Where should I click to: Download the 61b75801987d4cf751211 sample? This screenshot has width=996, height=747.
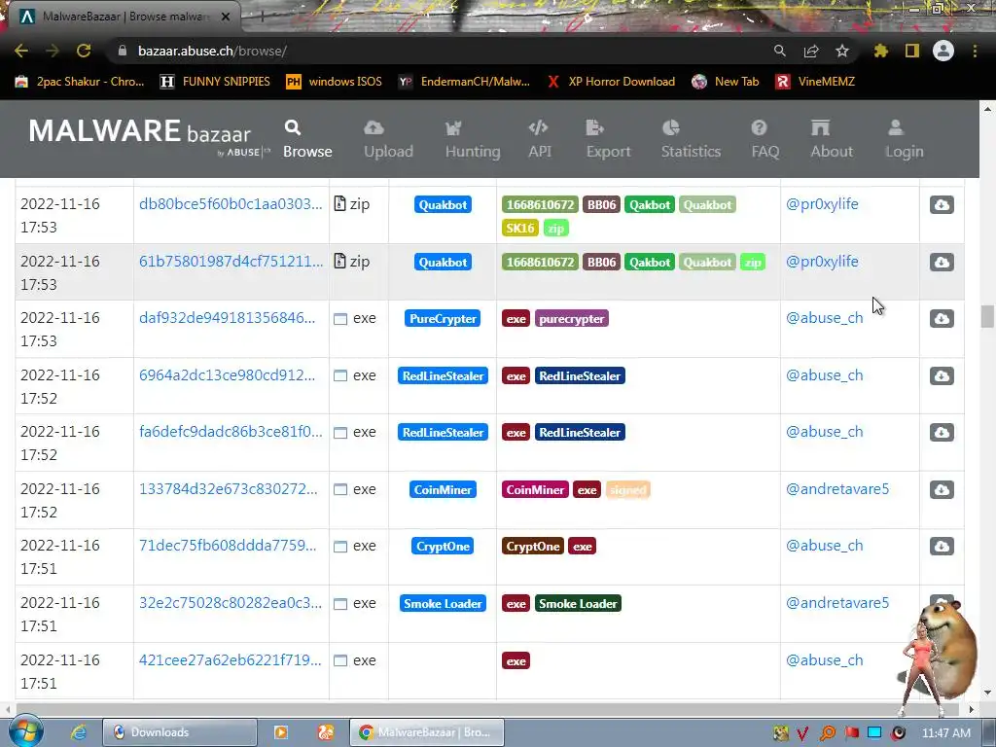tap(942, 262)
